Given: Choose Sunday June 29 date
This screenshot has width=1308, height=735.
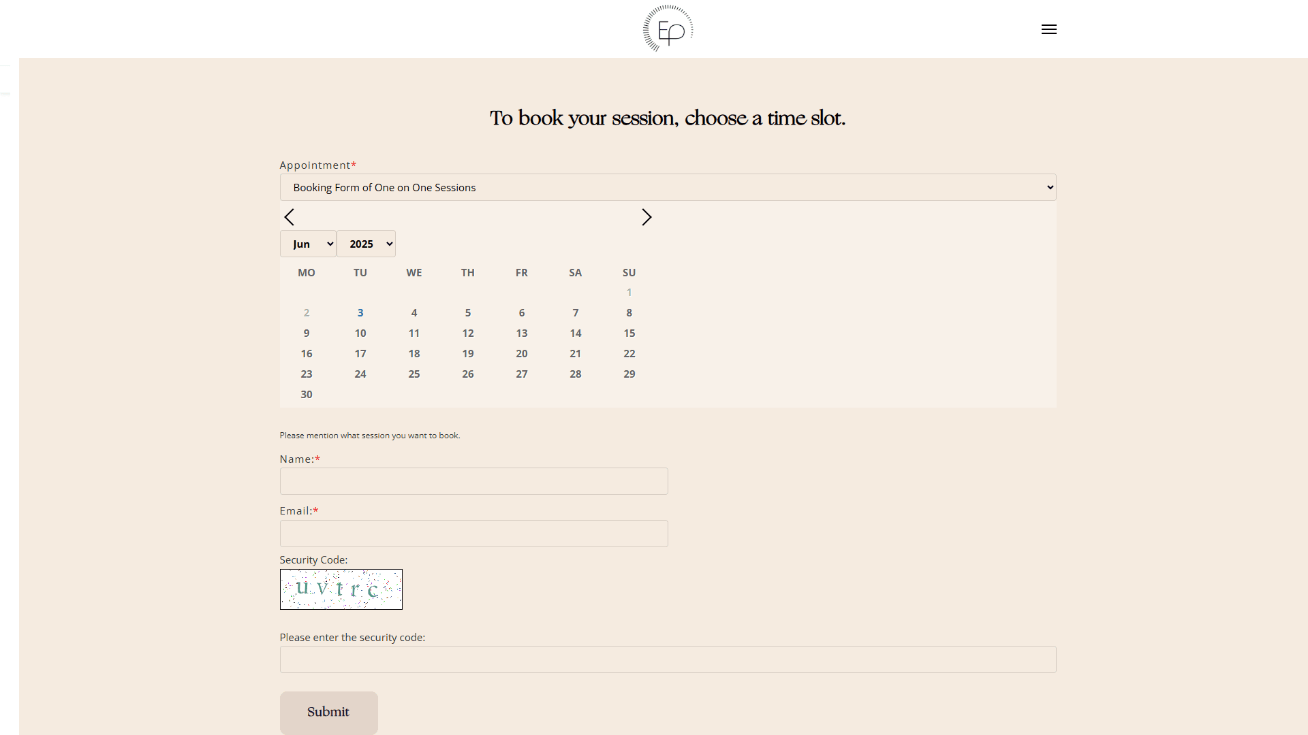Looking at the screenshot, I should click(629, 374).
